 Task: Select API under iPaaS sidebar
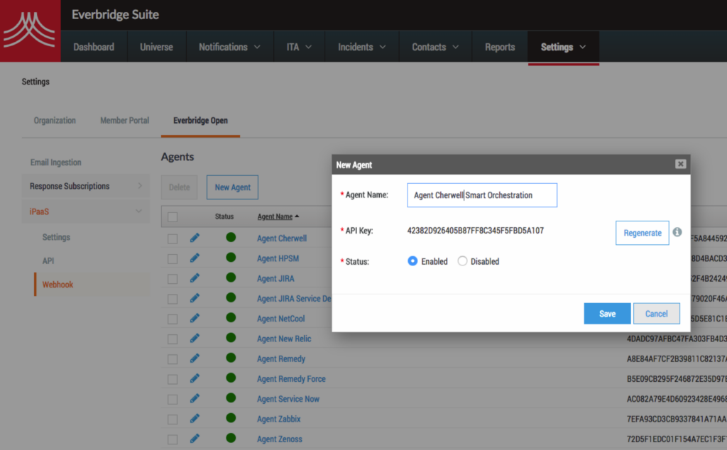pyautogui.click(x=48, y=261)
